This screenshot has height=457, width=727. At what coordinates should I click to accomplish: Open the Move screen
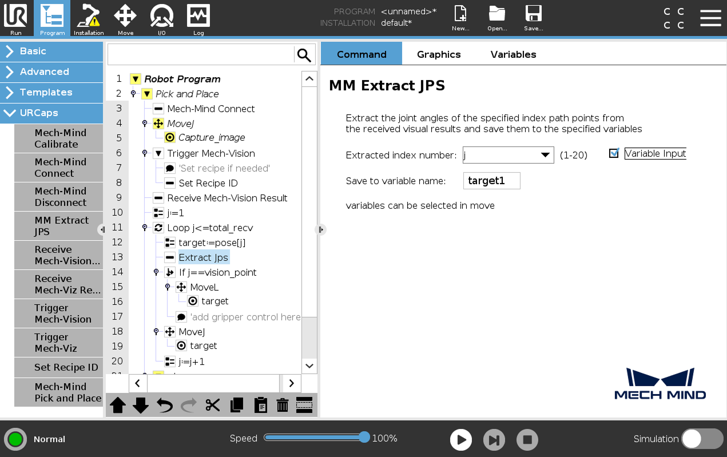click(125, 18)
